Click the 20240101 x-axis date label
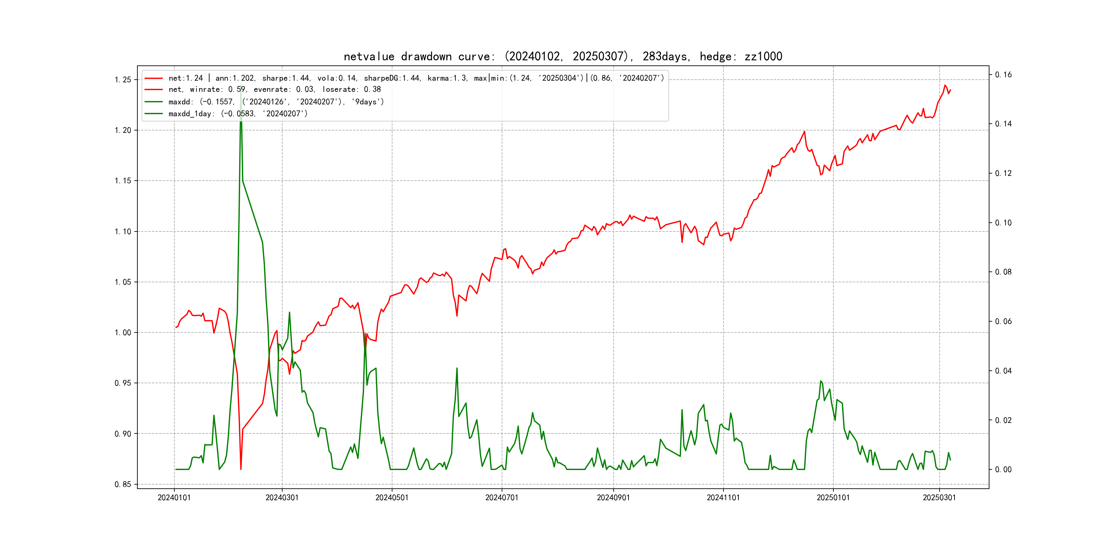This screenshot has width=1099, height=549. pos(174,498)
